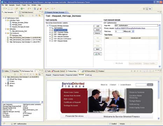Click the SOF - Customer Details page icon
163x126 pixels.
(52, 32)
